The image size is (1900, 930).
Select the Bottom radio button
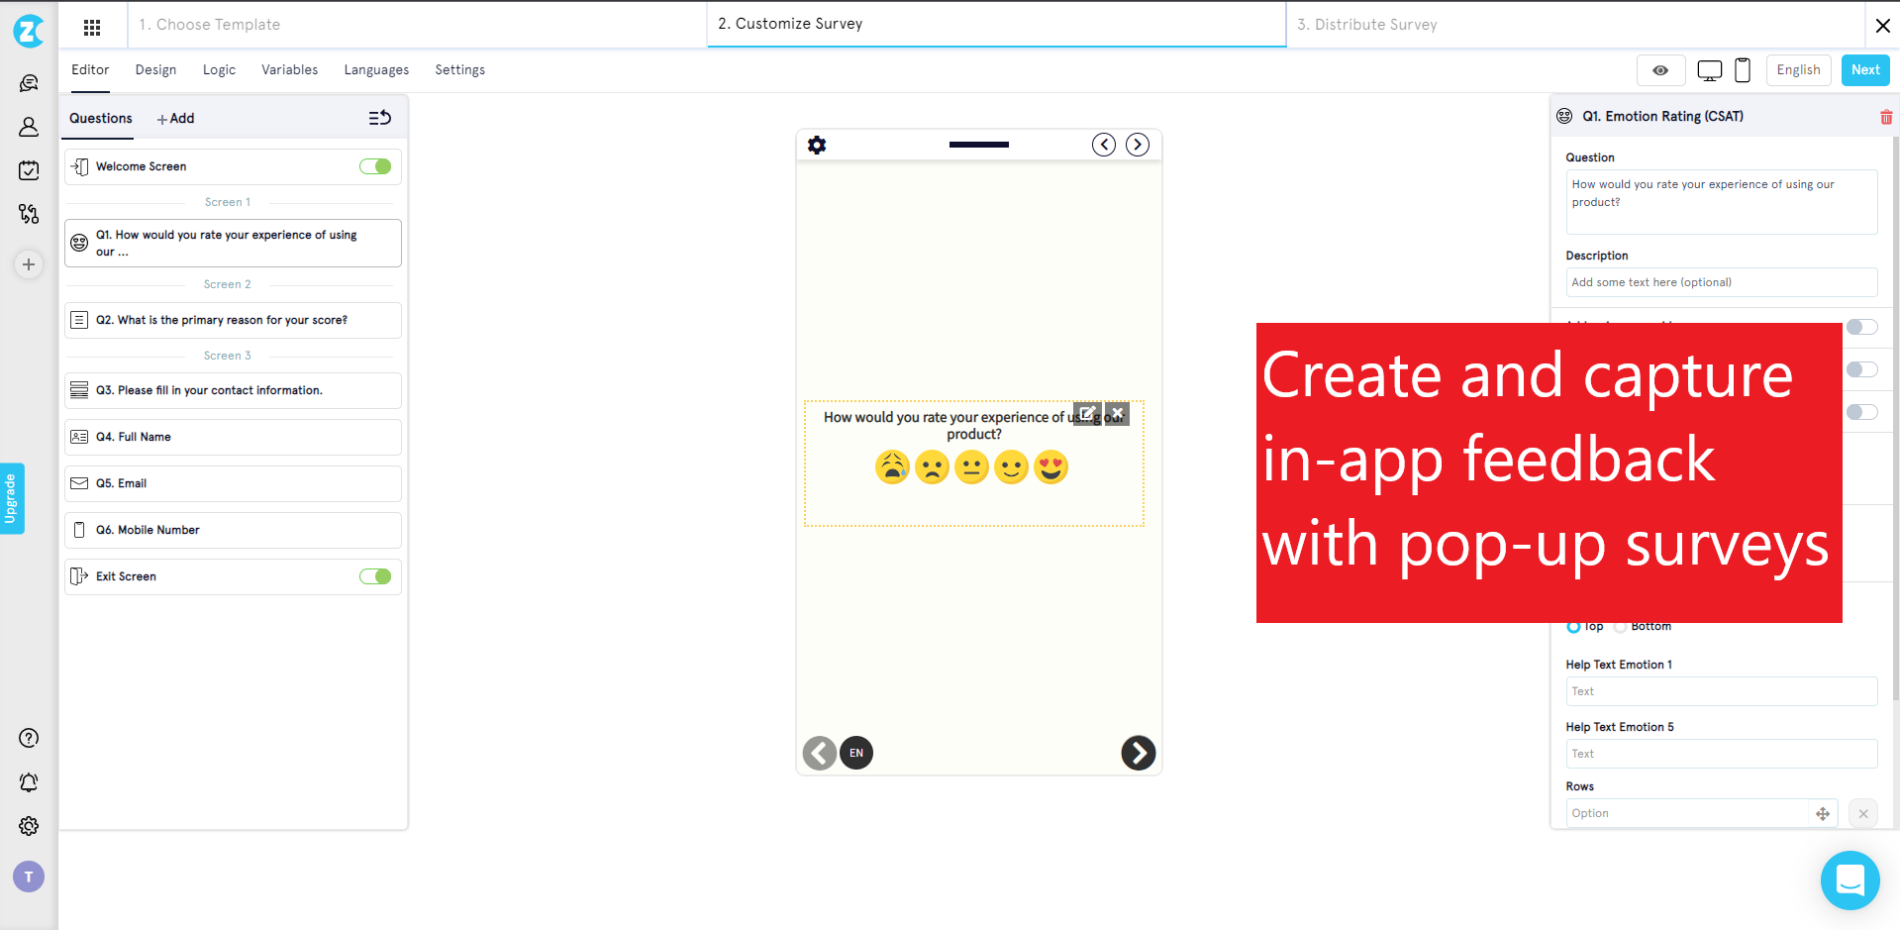coord(1622,626)
